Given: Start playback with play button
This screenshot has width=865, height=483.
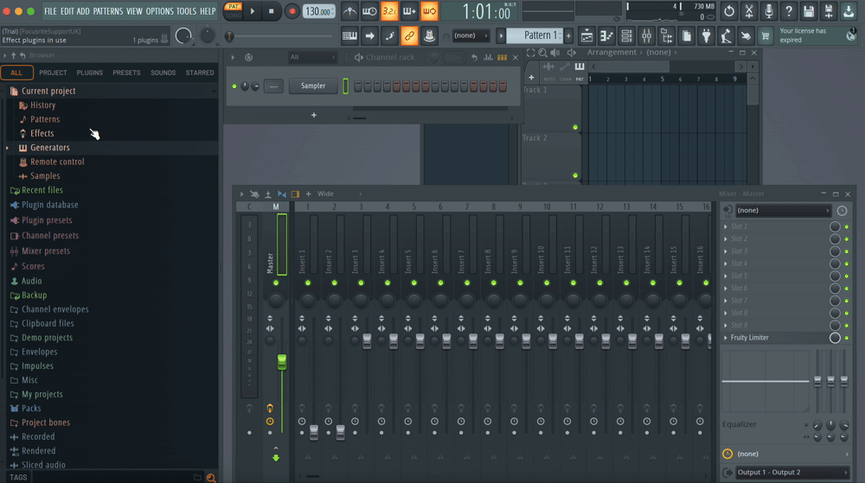Looking at the screenshot, I should coord(252,11).
